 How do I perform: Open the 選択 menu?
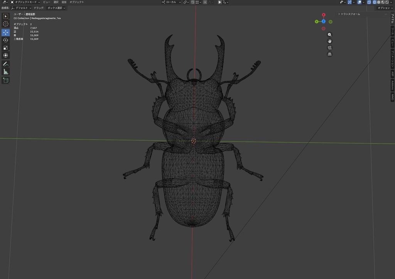pyautogui.click(x=56, y=2)
